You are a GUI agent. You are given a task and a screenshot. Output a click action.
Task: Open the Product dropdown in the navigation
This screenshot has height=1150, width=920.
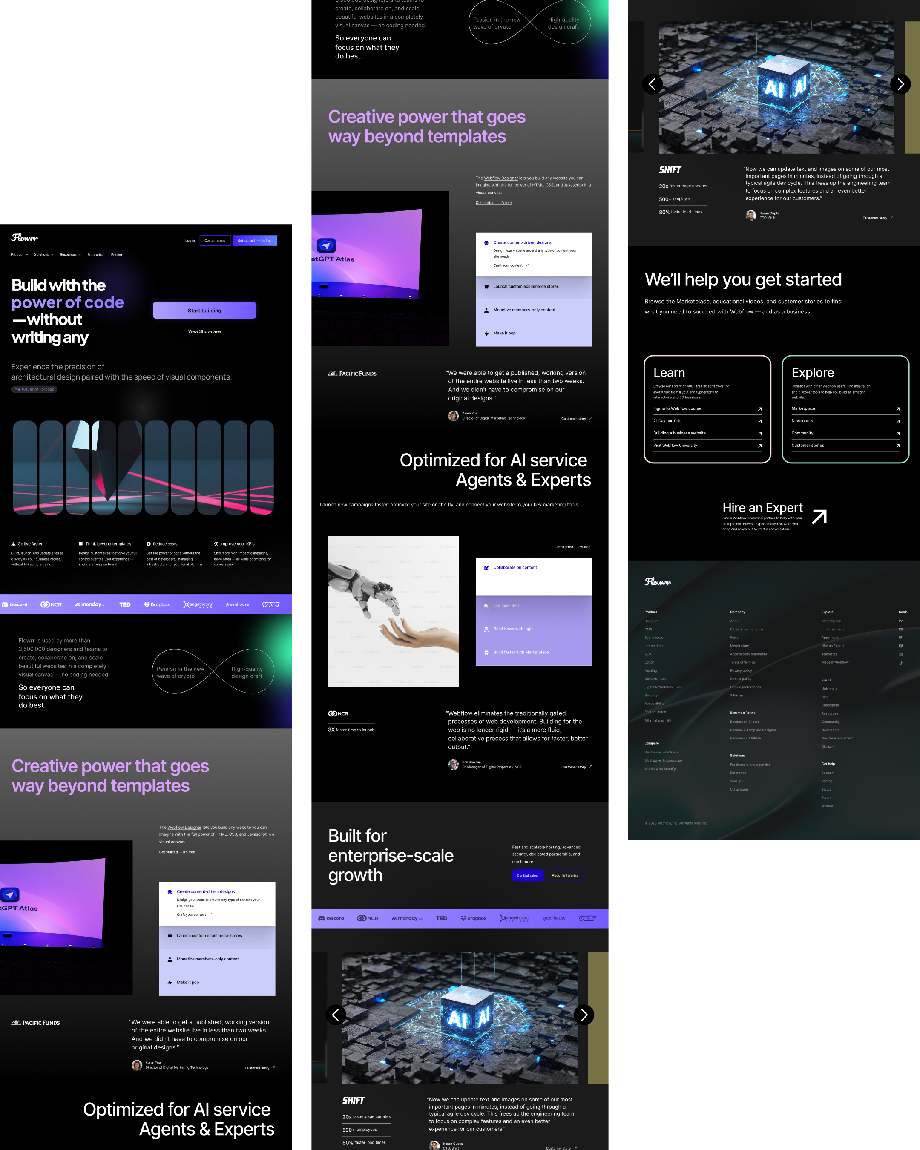tap(20, 254)
